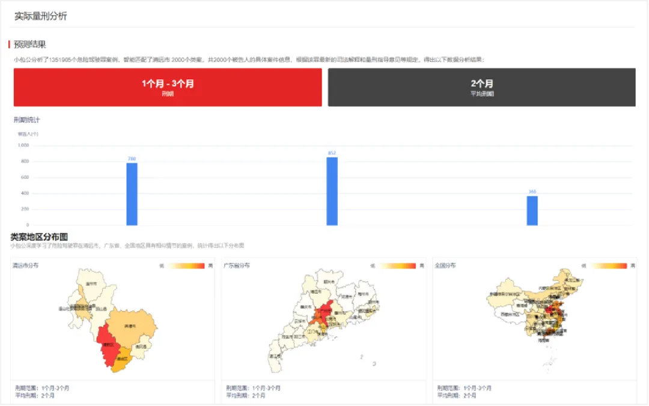649x406 pixels.
Task: Click the 刑期统计 chart title
Action: [27, 120]
